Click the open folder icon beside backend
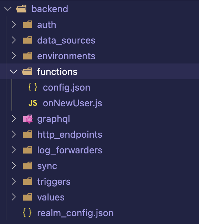 click(21, 9)
